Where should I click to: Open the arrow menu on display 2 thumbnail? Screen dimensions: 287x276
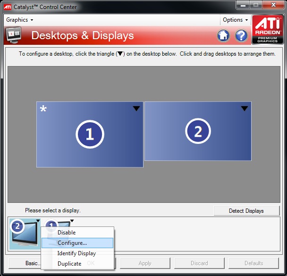coord(38,221)
